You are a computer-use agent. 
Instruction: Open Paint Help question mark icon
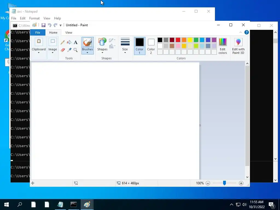[x=246, y=32]
